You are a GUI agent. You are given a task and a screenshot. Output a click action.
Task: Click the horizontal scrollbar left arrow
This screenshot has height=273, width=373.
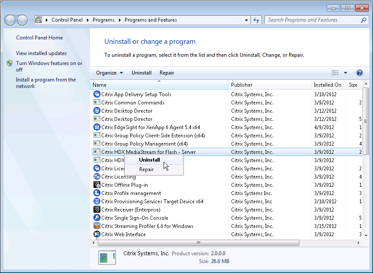[93, 243]
